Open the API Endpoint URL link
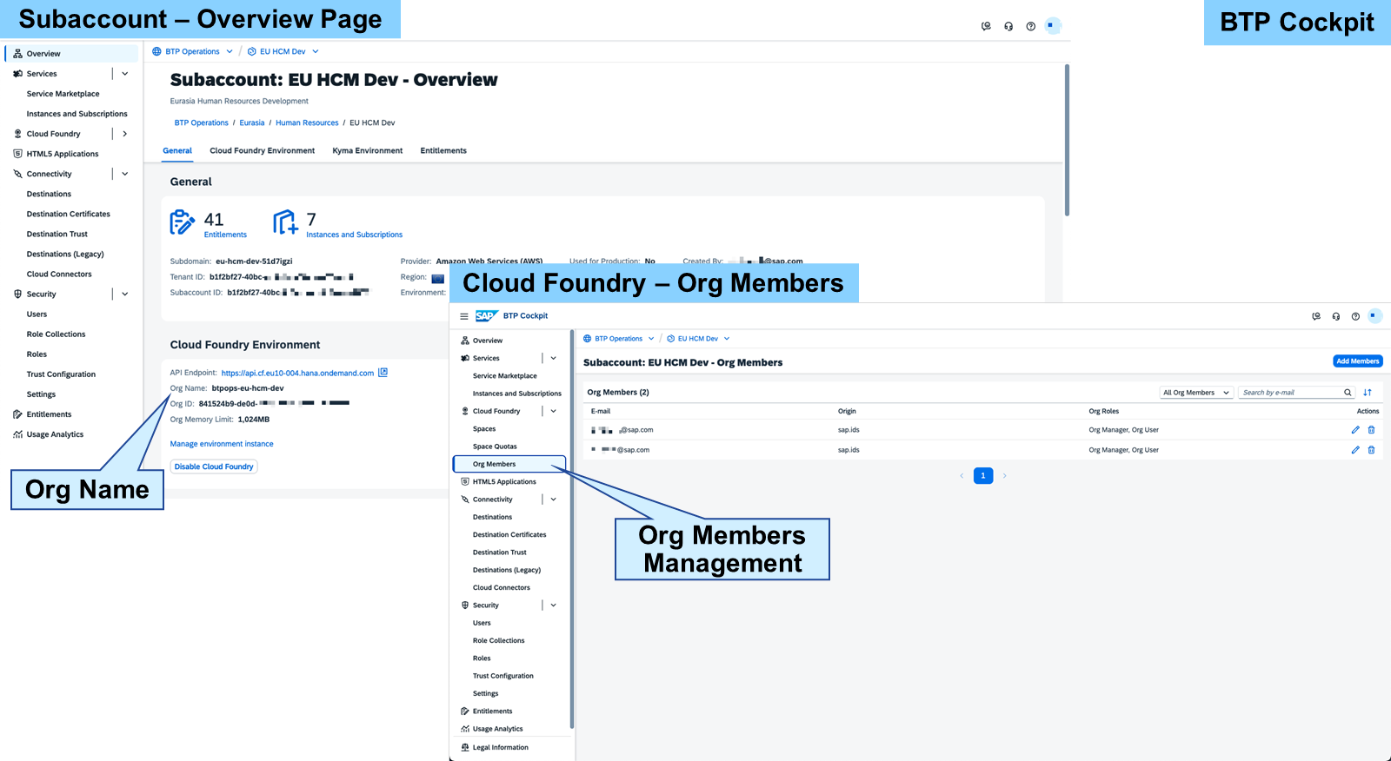Screen dimensions: 1391x761 [297, 374]
